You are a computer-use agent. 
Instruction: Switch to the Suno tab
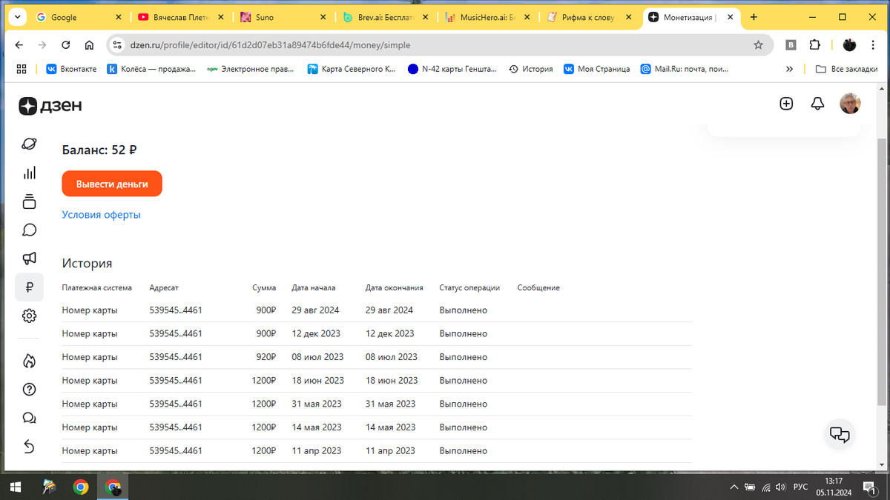point(282,17)
